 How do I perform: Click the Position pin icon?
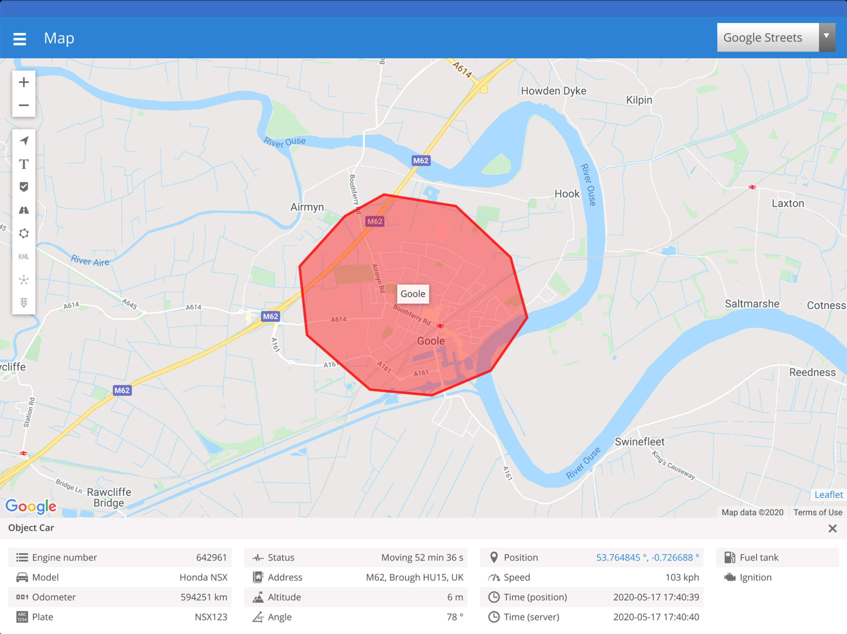click(x=494, y=558)
